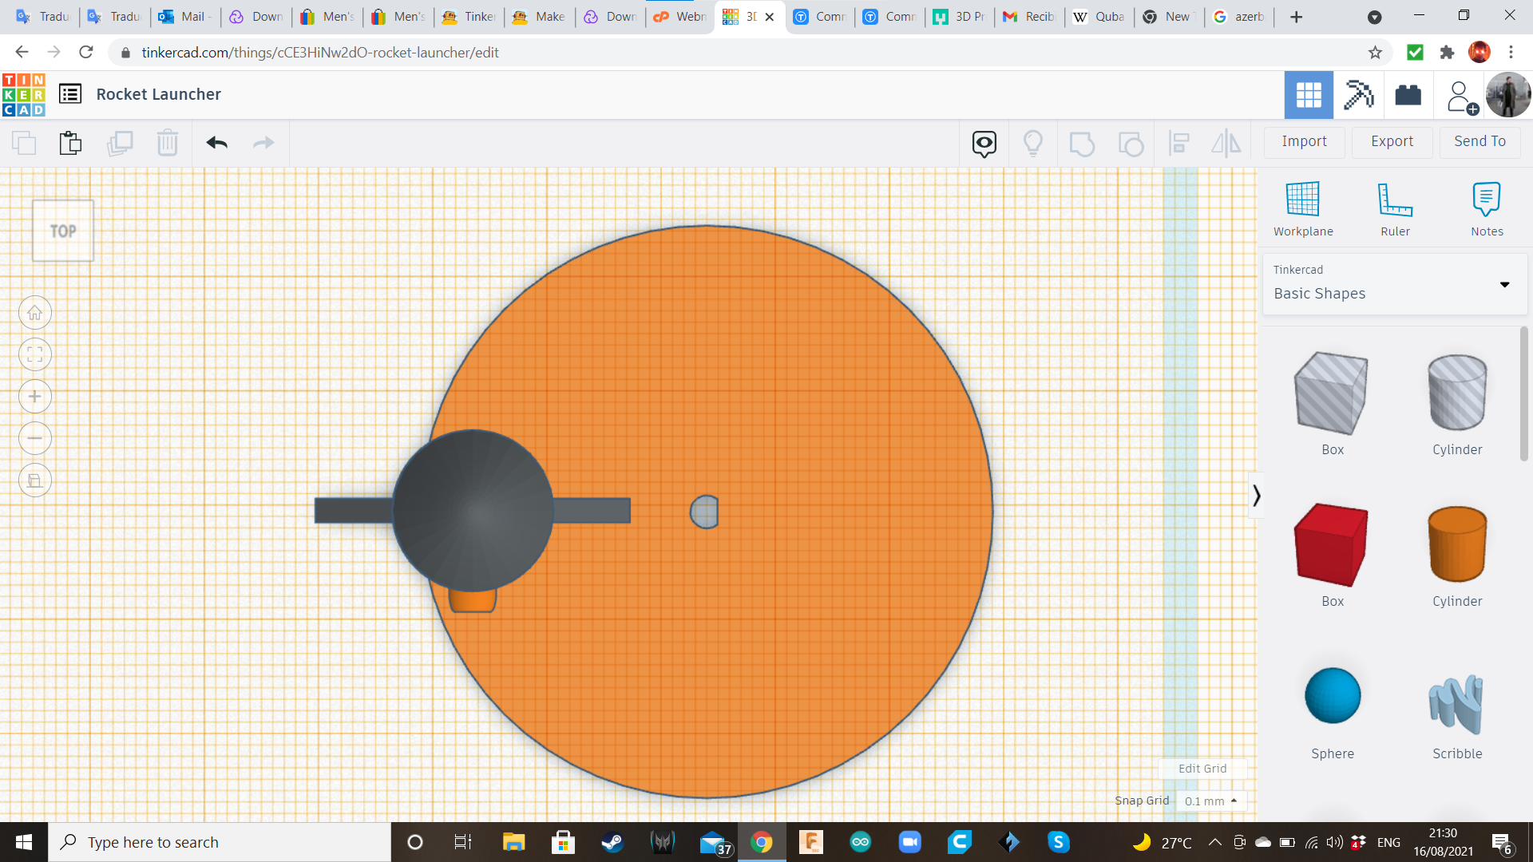Pick the red Box shape
The width and height of the screenshot is (1533, 862).
point(1332,545)
